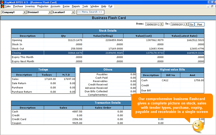Open the Location1 dropdown list

coord(73,12)
